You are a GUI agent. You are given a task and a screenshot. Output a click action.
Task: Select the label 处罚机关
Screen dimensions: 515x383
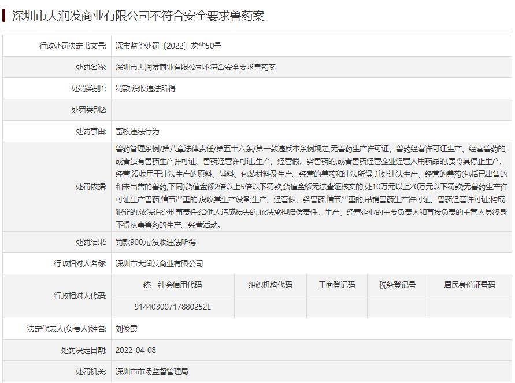pos(91,371)
